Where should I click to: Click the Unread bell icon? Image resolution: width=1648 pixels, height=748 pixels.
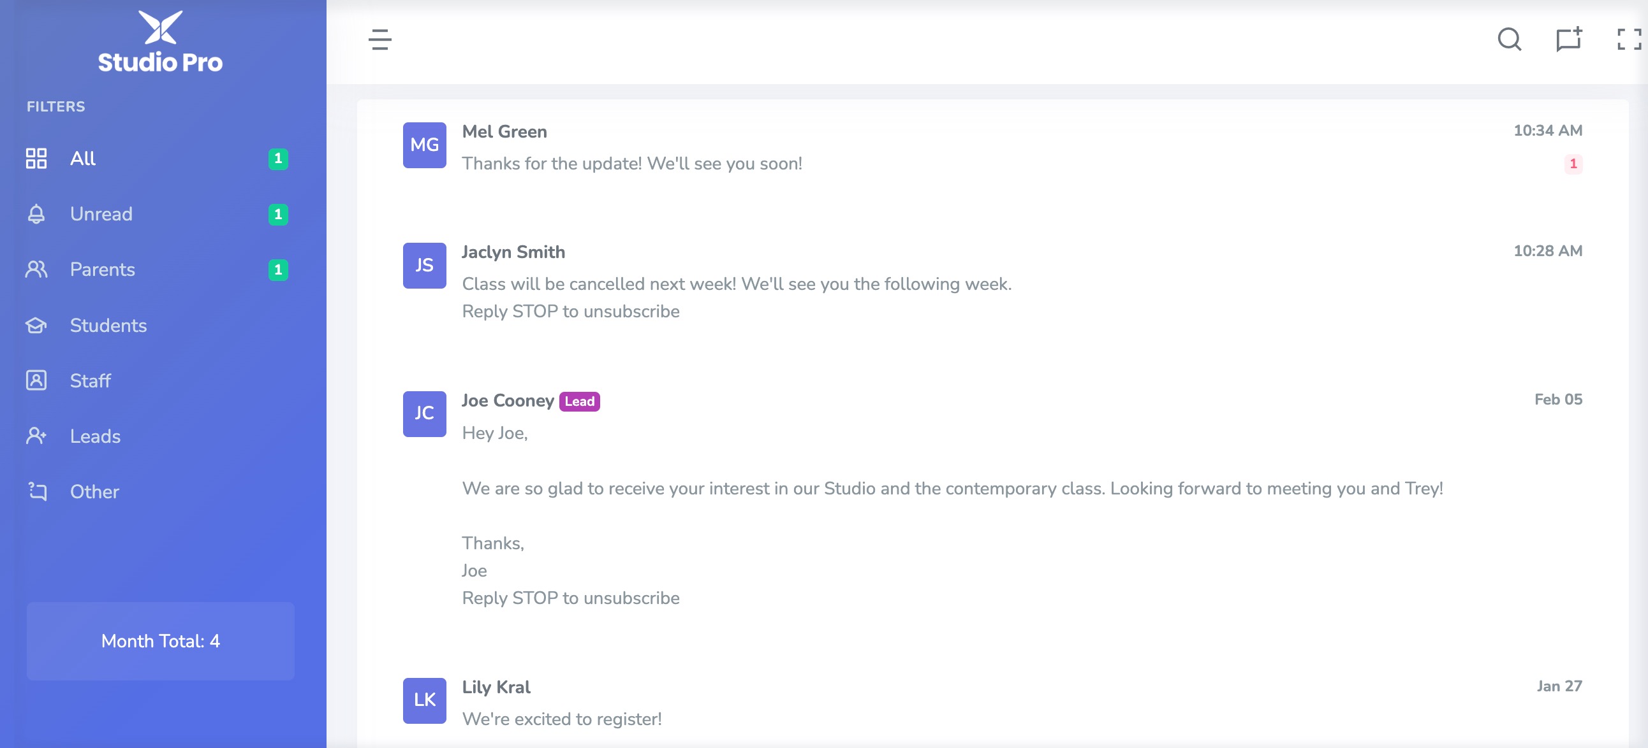[x=36, y=214]
